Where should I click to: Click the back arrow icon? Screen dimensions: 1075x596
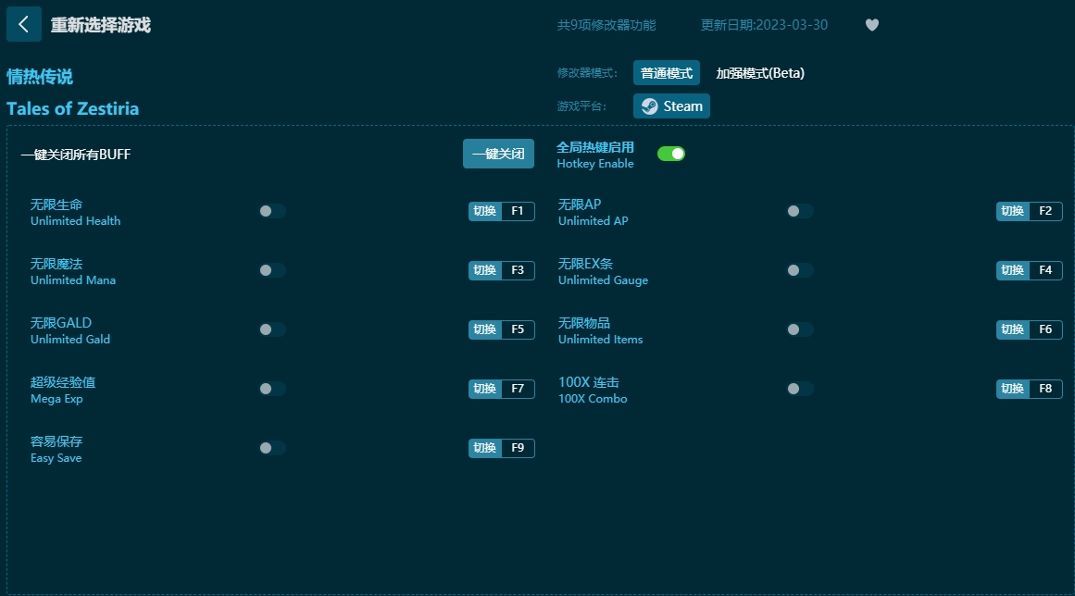[23, 25]
